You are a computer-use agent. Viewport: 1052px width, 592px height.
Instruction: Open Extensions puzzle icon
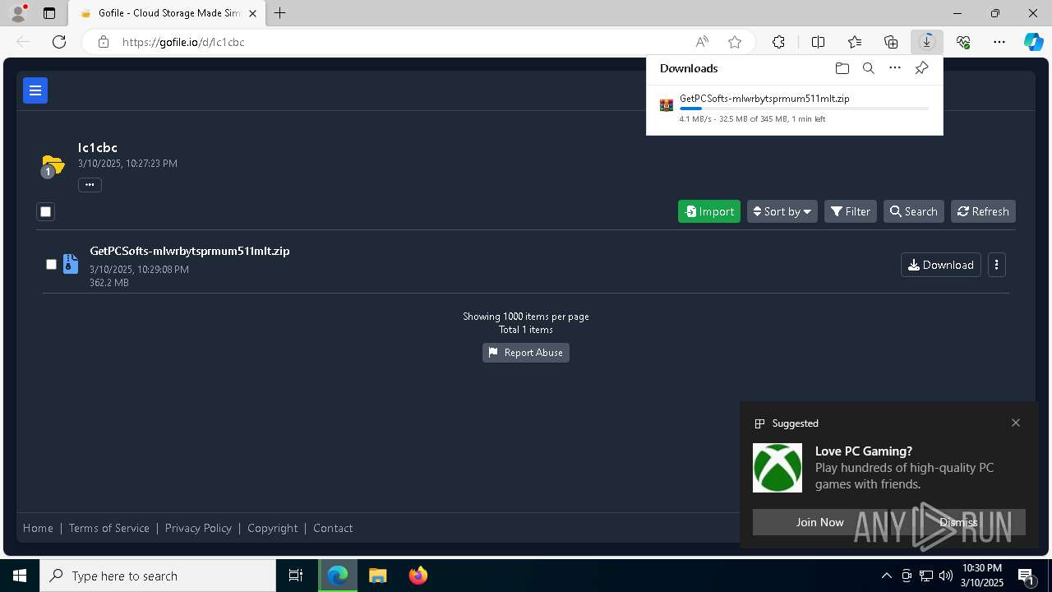778,42
